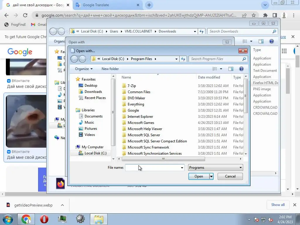Expand the File name dropdown arrow
This screenshot has height=225, width=300.
[x=182, y=168]
